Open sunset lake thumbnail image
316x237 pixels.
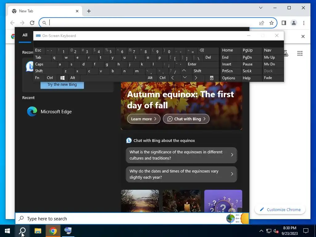(140, 201)
